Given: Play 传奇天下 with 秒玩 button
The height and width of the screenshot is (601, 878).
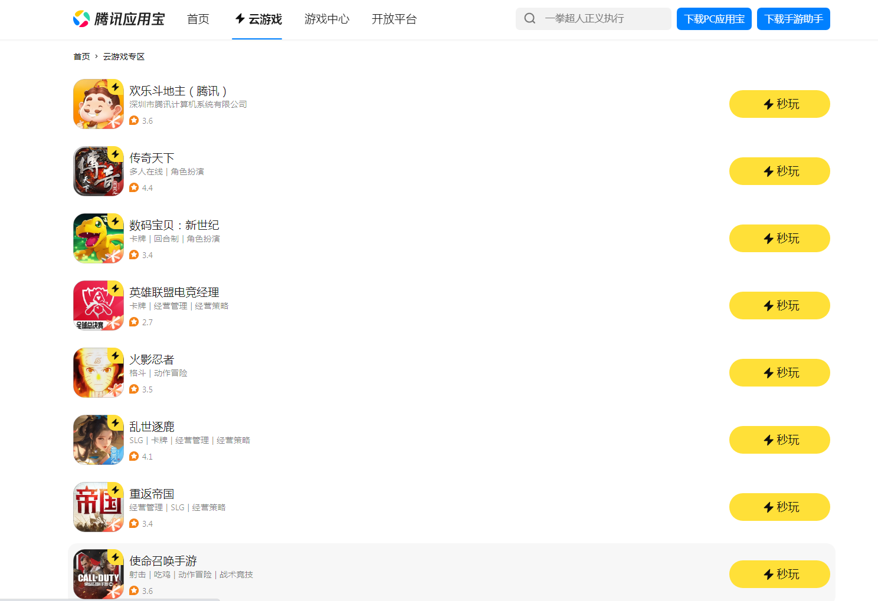Looking at the screenshot, I should pos(779,171).
